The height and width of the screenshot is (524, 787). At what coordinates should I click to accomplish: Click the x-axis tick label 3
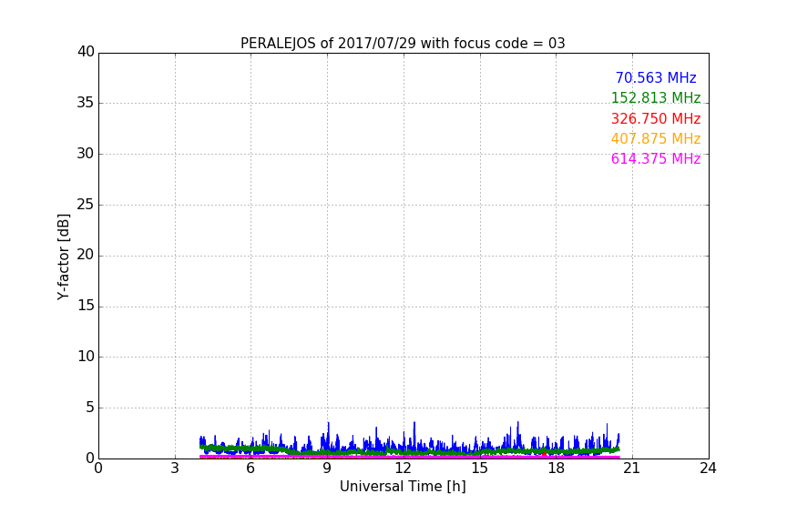pos(175,469)
